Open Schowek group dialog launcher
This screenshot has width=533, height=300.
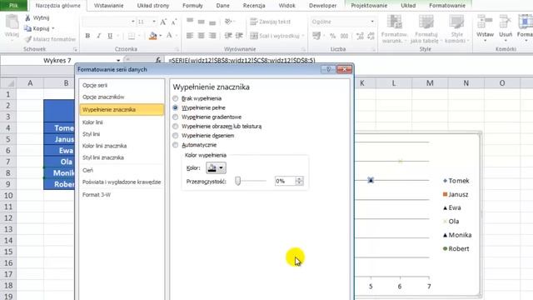pos(75,50)
